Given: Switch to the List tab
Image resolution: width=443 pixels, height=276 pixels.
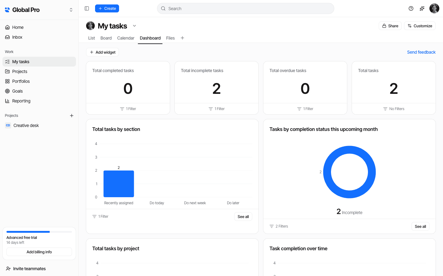Looking at the screenshot, I should [91, 38].
